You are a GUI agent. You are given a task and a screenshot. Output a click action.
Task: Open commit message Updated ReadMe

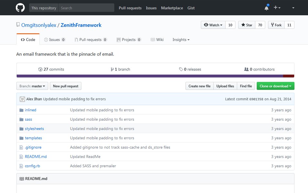coord(85,157)
